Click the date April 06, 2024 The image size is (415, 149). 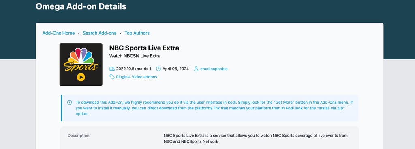tap(176, 69)
